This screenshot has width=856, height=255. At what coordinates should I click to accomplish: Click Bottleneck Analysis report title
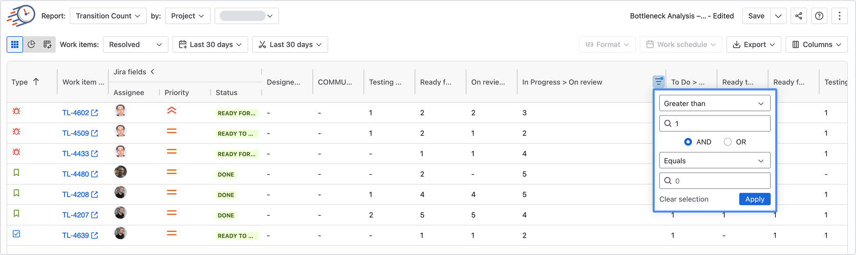[x=682, y=16]
